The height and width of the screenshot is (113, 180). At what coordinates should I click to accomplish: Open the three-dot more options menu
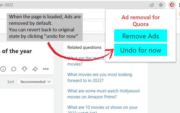[x=46, y=69]
